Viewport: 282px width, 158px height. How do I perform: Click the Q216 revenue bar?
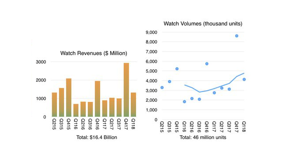click(x=83, y=109)
